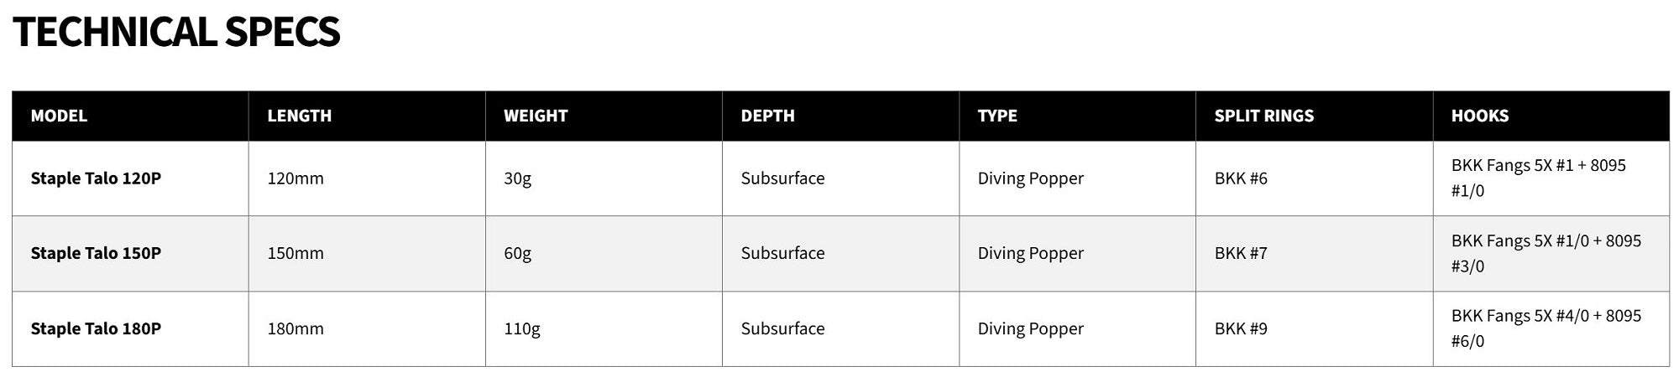The height and width of the screenshot is (377, 1679).
Task: Select the BKK #7 split ring cell
Action: tap(1240, 253)
